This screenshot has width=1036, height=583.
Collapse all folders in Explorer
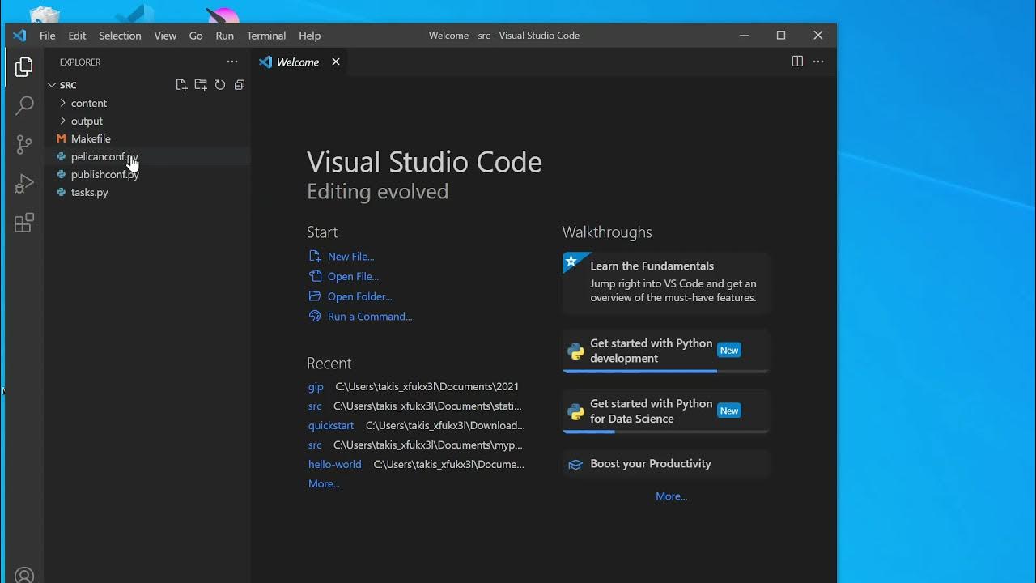240,85
